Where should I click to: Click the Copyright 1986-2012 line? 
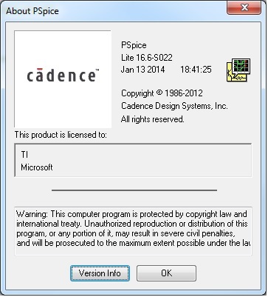coord(162,93)
